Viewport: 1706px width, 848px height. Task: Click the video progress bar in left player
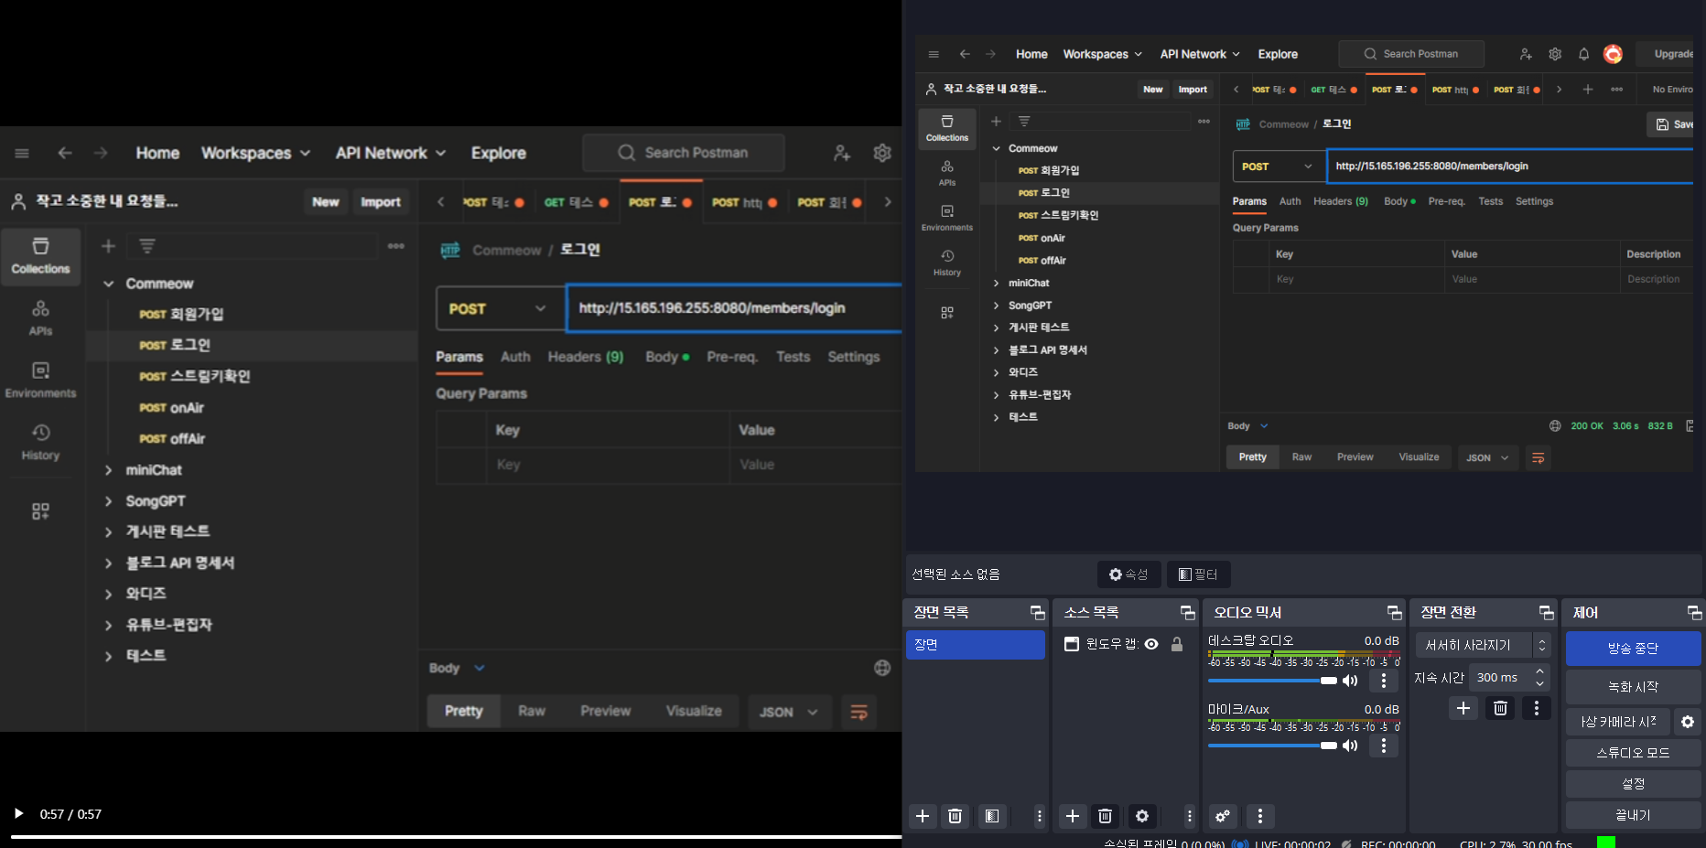point(456,836)
